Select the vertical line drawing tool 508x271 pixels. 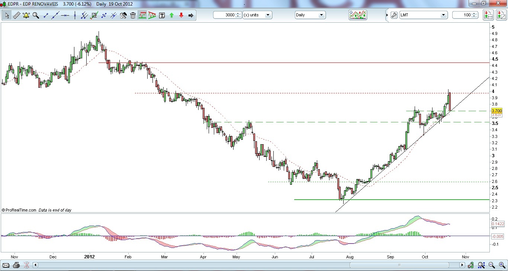(x=75, y=15)
